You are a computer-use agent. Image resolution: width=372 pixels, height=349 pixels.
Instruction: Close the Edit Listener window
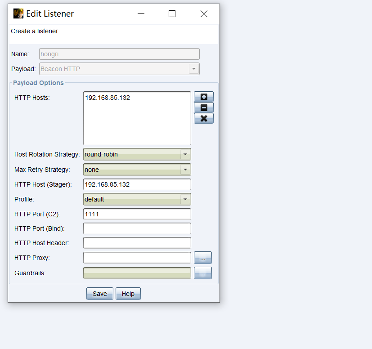(204, 14)
